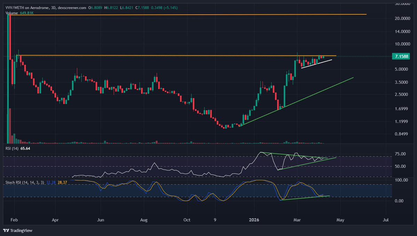Select the Volume indicator label
This screenshot has width=417, height=236.
point(12,13)
